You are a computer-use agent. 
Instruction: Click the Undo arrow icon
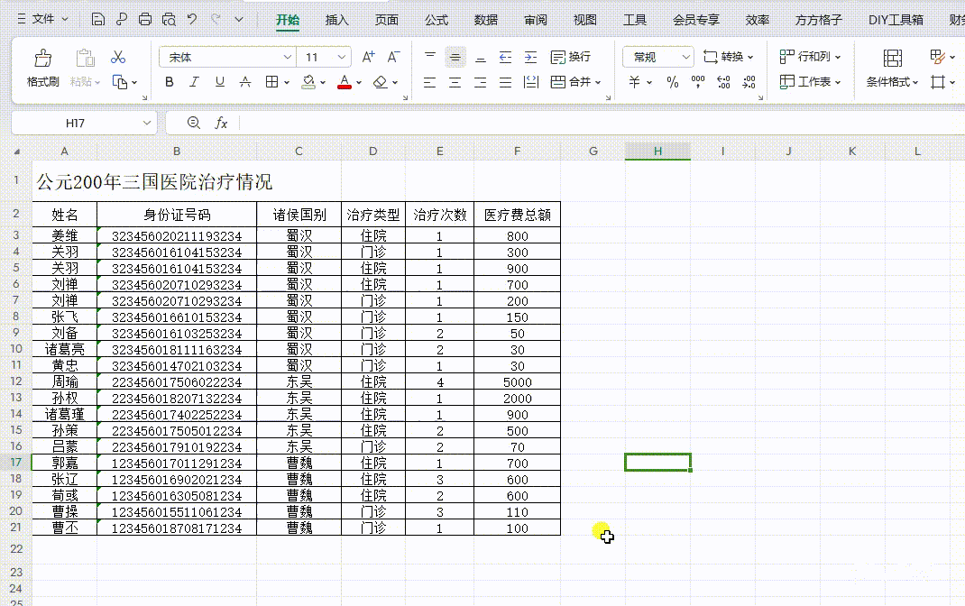click(192, 19)
